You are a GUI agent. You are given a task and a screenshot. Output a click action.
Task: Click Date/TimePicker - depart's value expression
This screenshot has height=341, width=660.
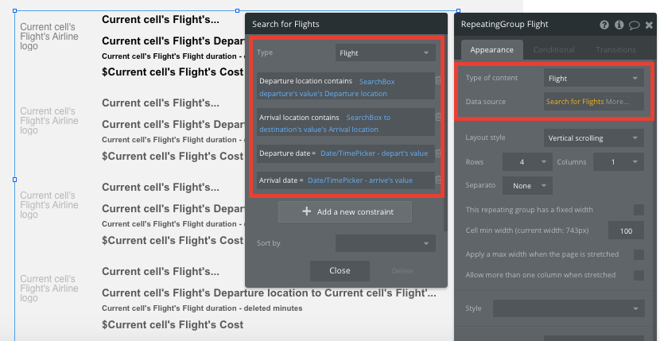(x=375, y=153)
